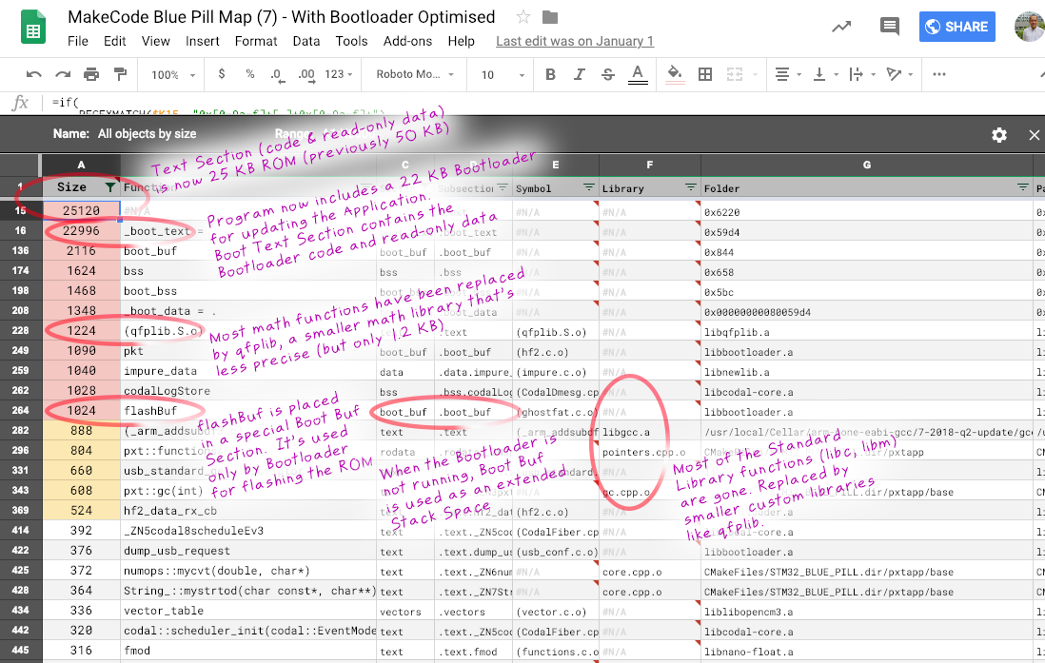
Task: Open the Insert menu
Action: [203, 41]
